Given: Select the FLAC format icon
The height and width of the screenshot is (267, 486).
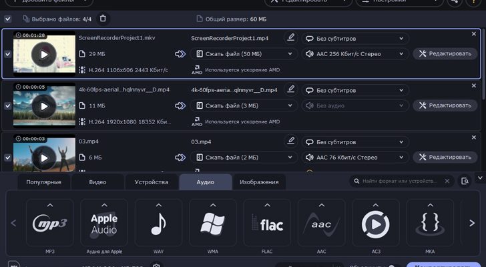Looking at the screenshot, I should pos(267,223).
